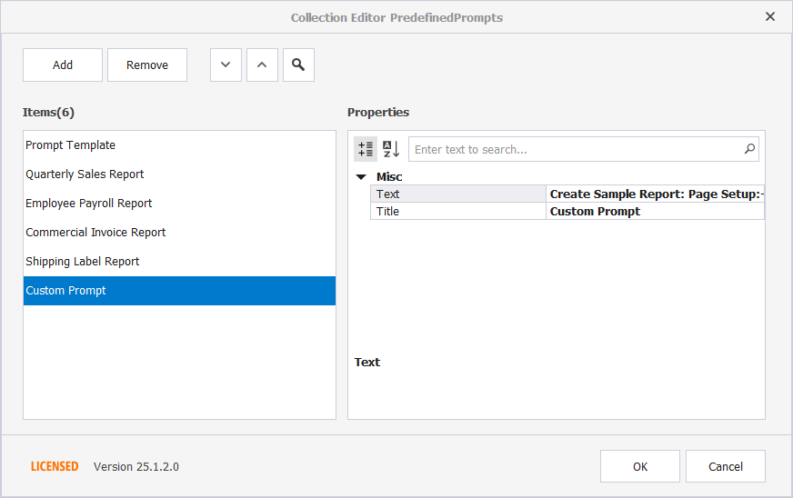Open item search with magnifier button

[x=298, y=65]
